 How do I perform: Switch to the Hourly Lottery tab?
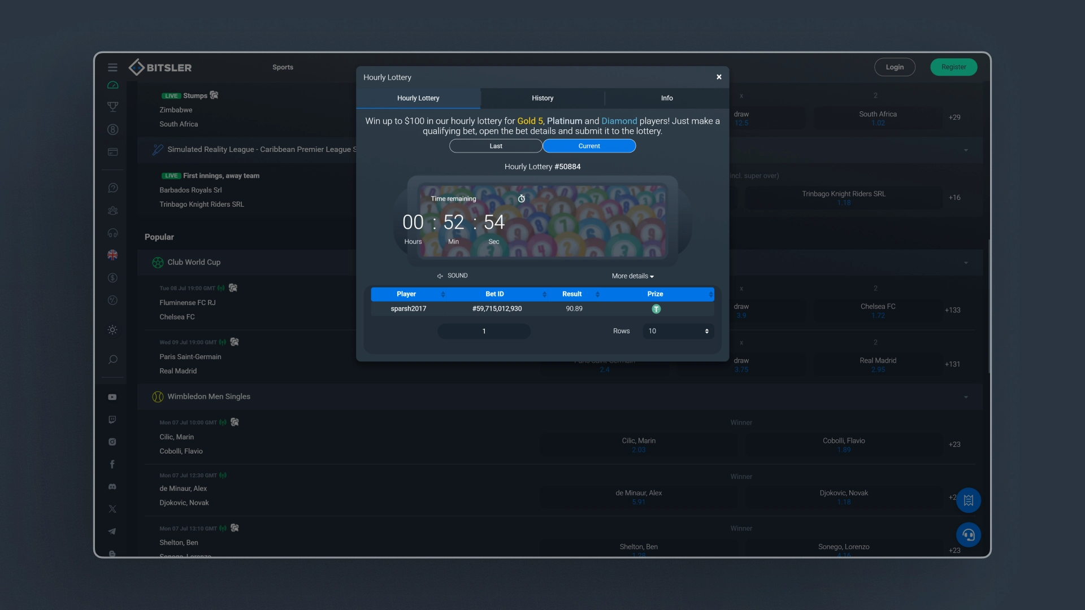[418, 98]
